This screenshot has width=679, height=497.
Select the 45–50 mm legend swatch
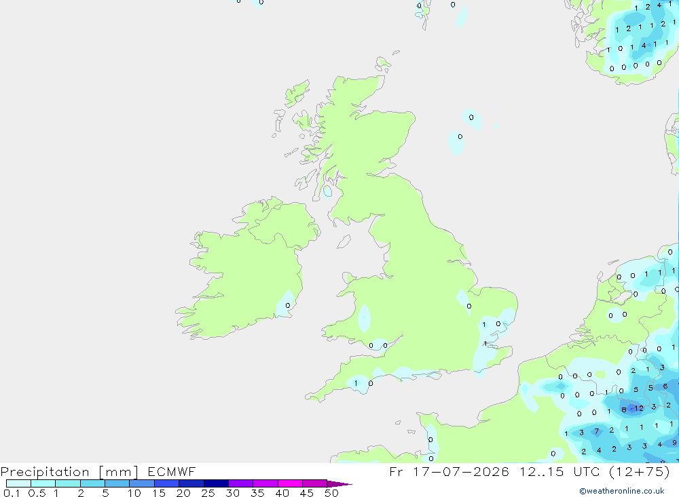coord(314,483)
